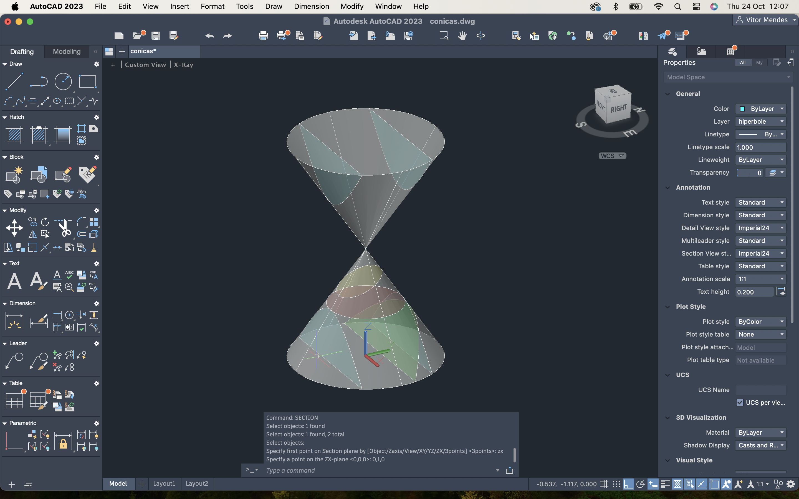Select the Circle tool
The height and width of the screenshot is (499, 799).
(63, 81)
